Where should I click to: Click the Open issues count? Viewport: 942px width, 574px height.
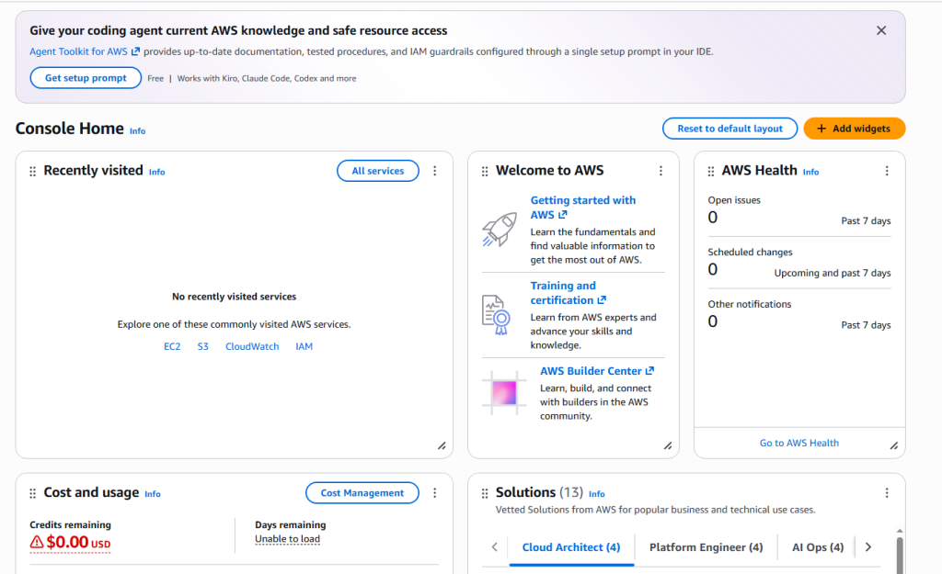click(713, 218)
